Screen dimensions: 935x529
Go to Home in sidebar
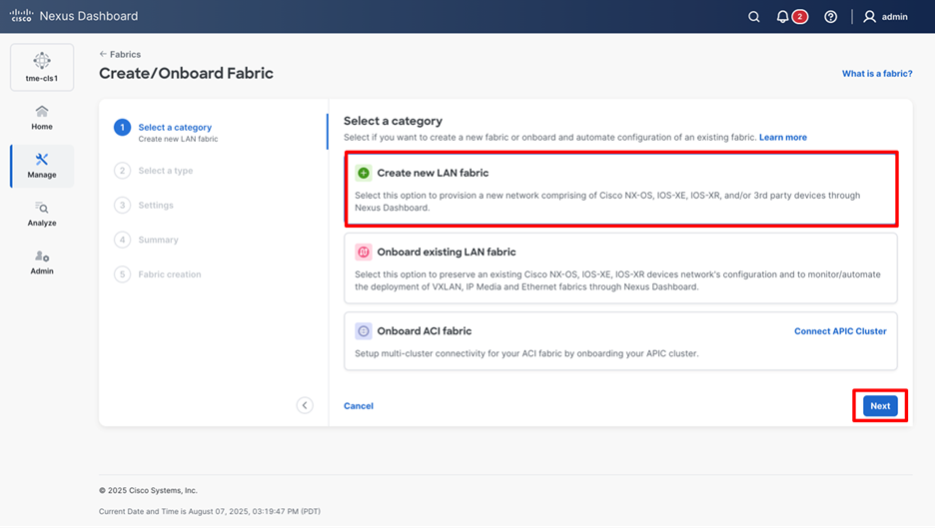pos(41,117)
